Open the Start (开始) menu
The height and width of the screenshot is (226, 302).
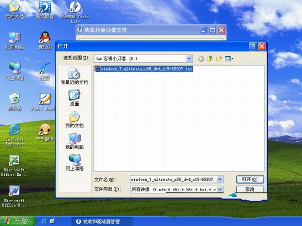(x=18, y=221)
